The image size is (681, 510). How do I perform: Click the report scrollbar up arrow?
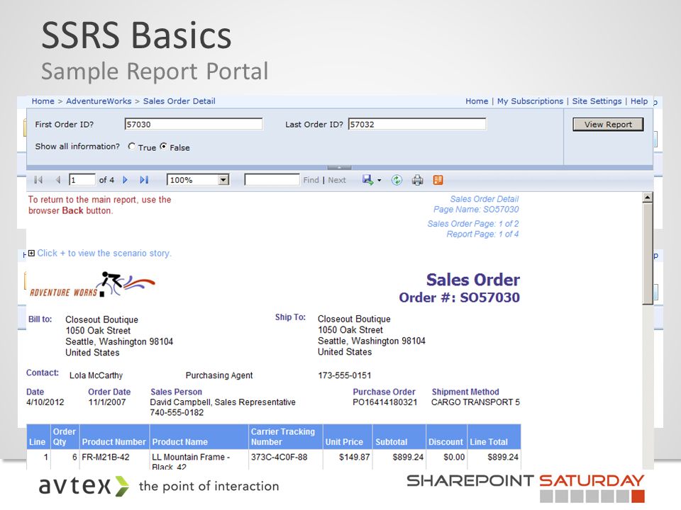point(648,198)
